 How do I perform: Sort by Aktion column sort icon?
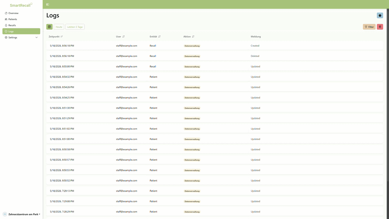click(193, 36)
